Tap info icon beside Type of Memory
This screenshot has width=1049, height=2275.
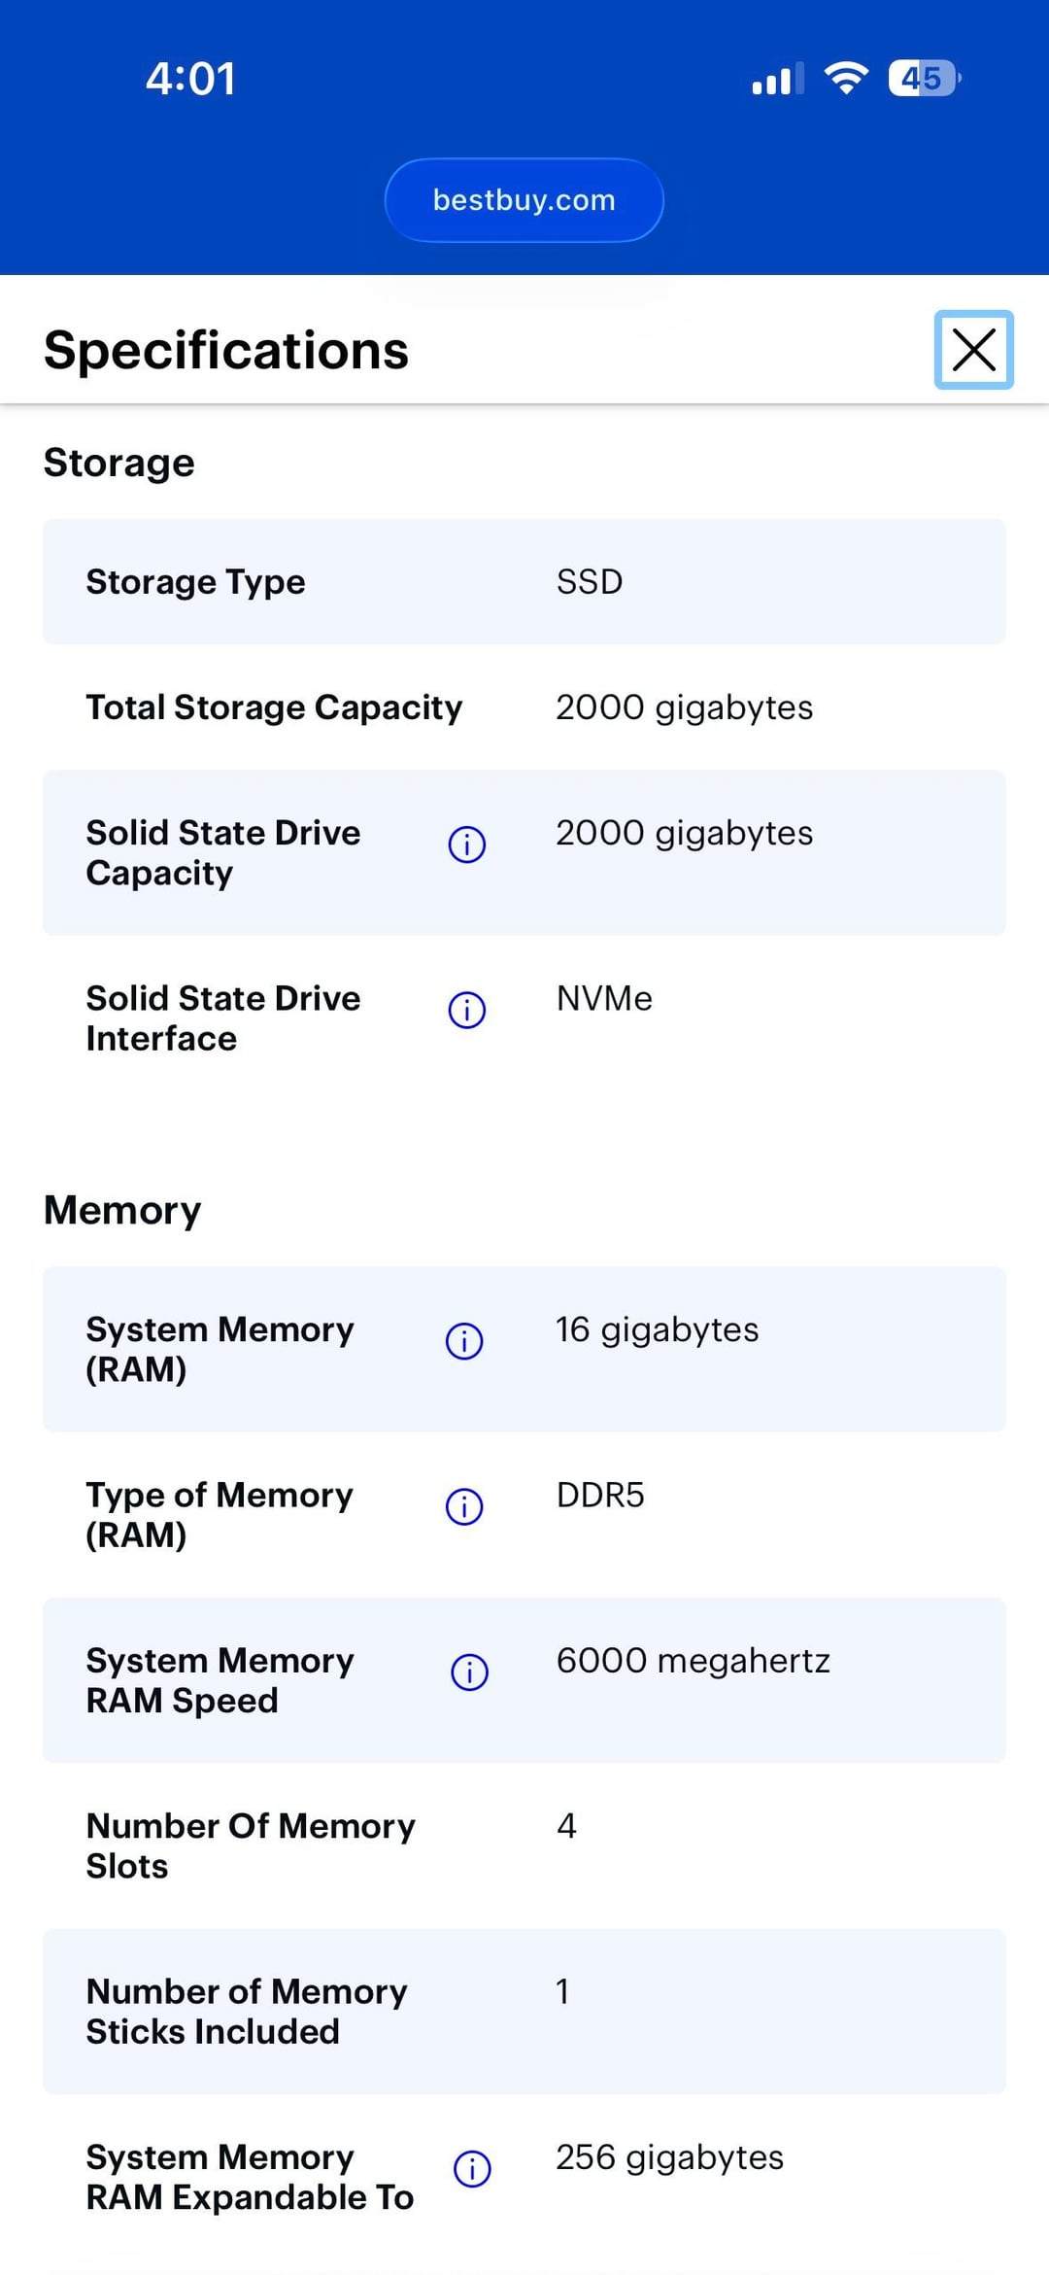pos(464,1506)
